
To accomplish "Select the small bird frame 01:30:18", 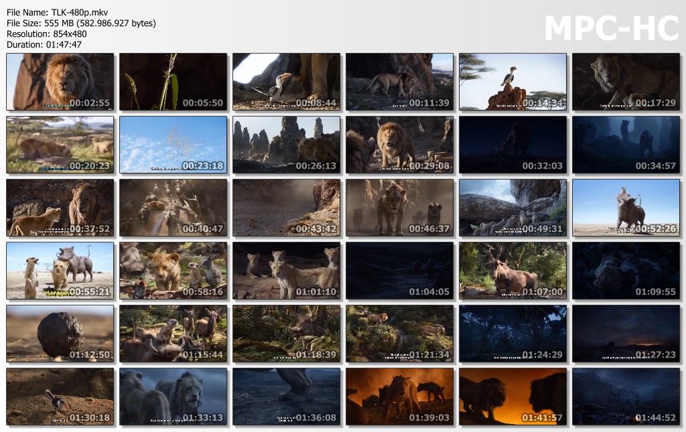I will point(60,397).
